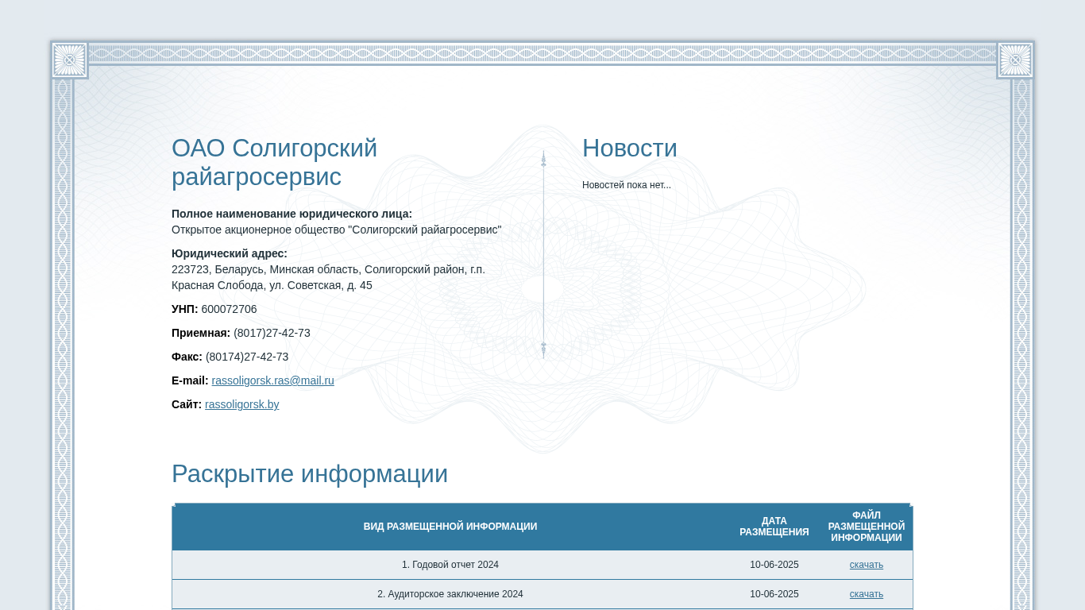This screenshot has height=610, width=1085.
Task: Click the Приемная phone number
Action: pos(272,333)
